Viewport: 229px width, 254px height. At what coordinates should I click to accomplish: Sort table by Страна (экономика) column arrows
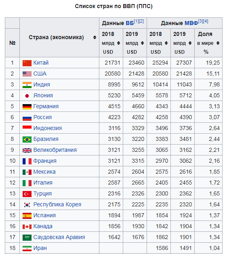coord(95,38)
